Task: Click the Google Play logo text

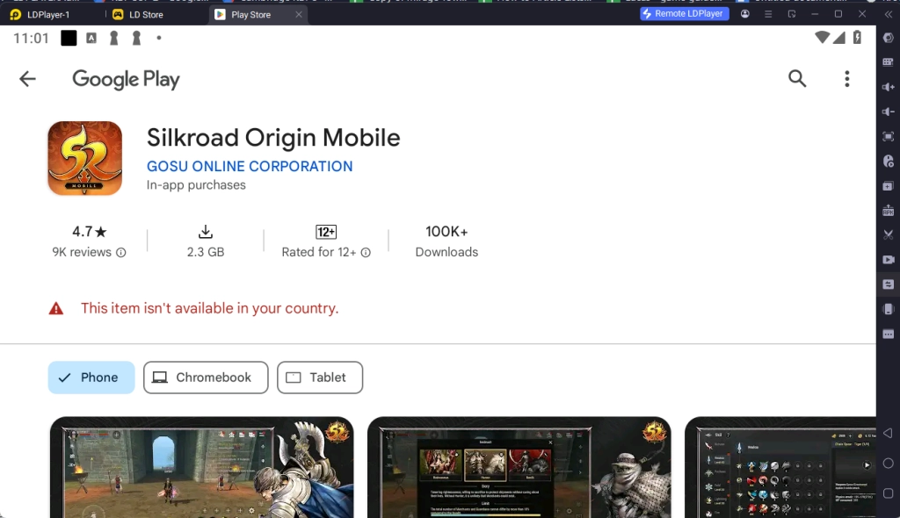Action: pos(126,79)
